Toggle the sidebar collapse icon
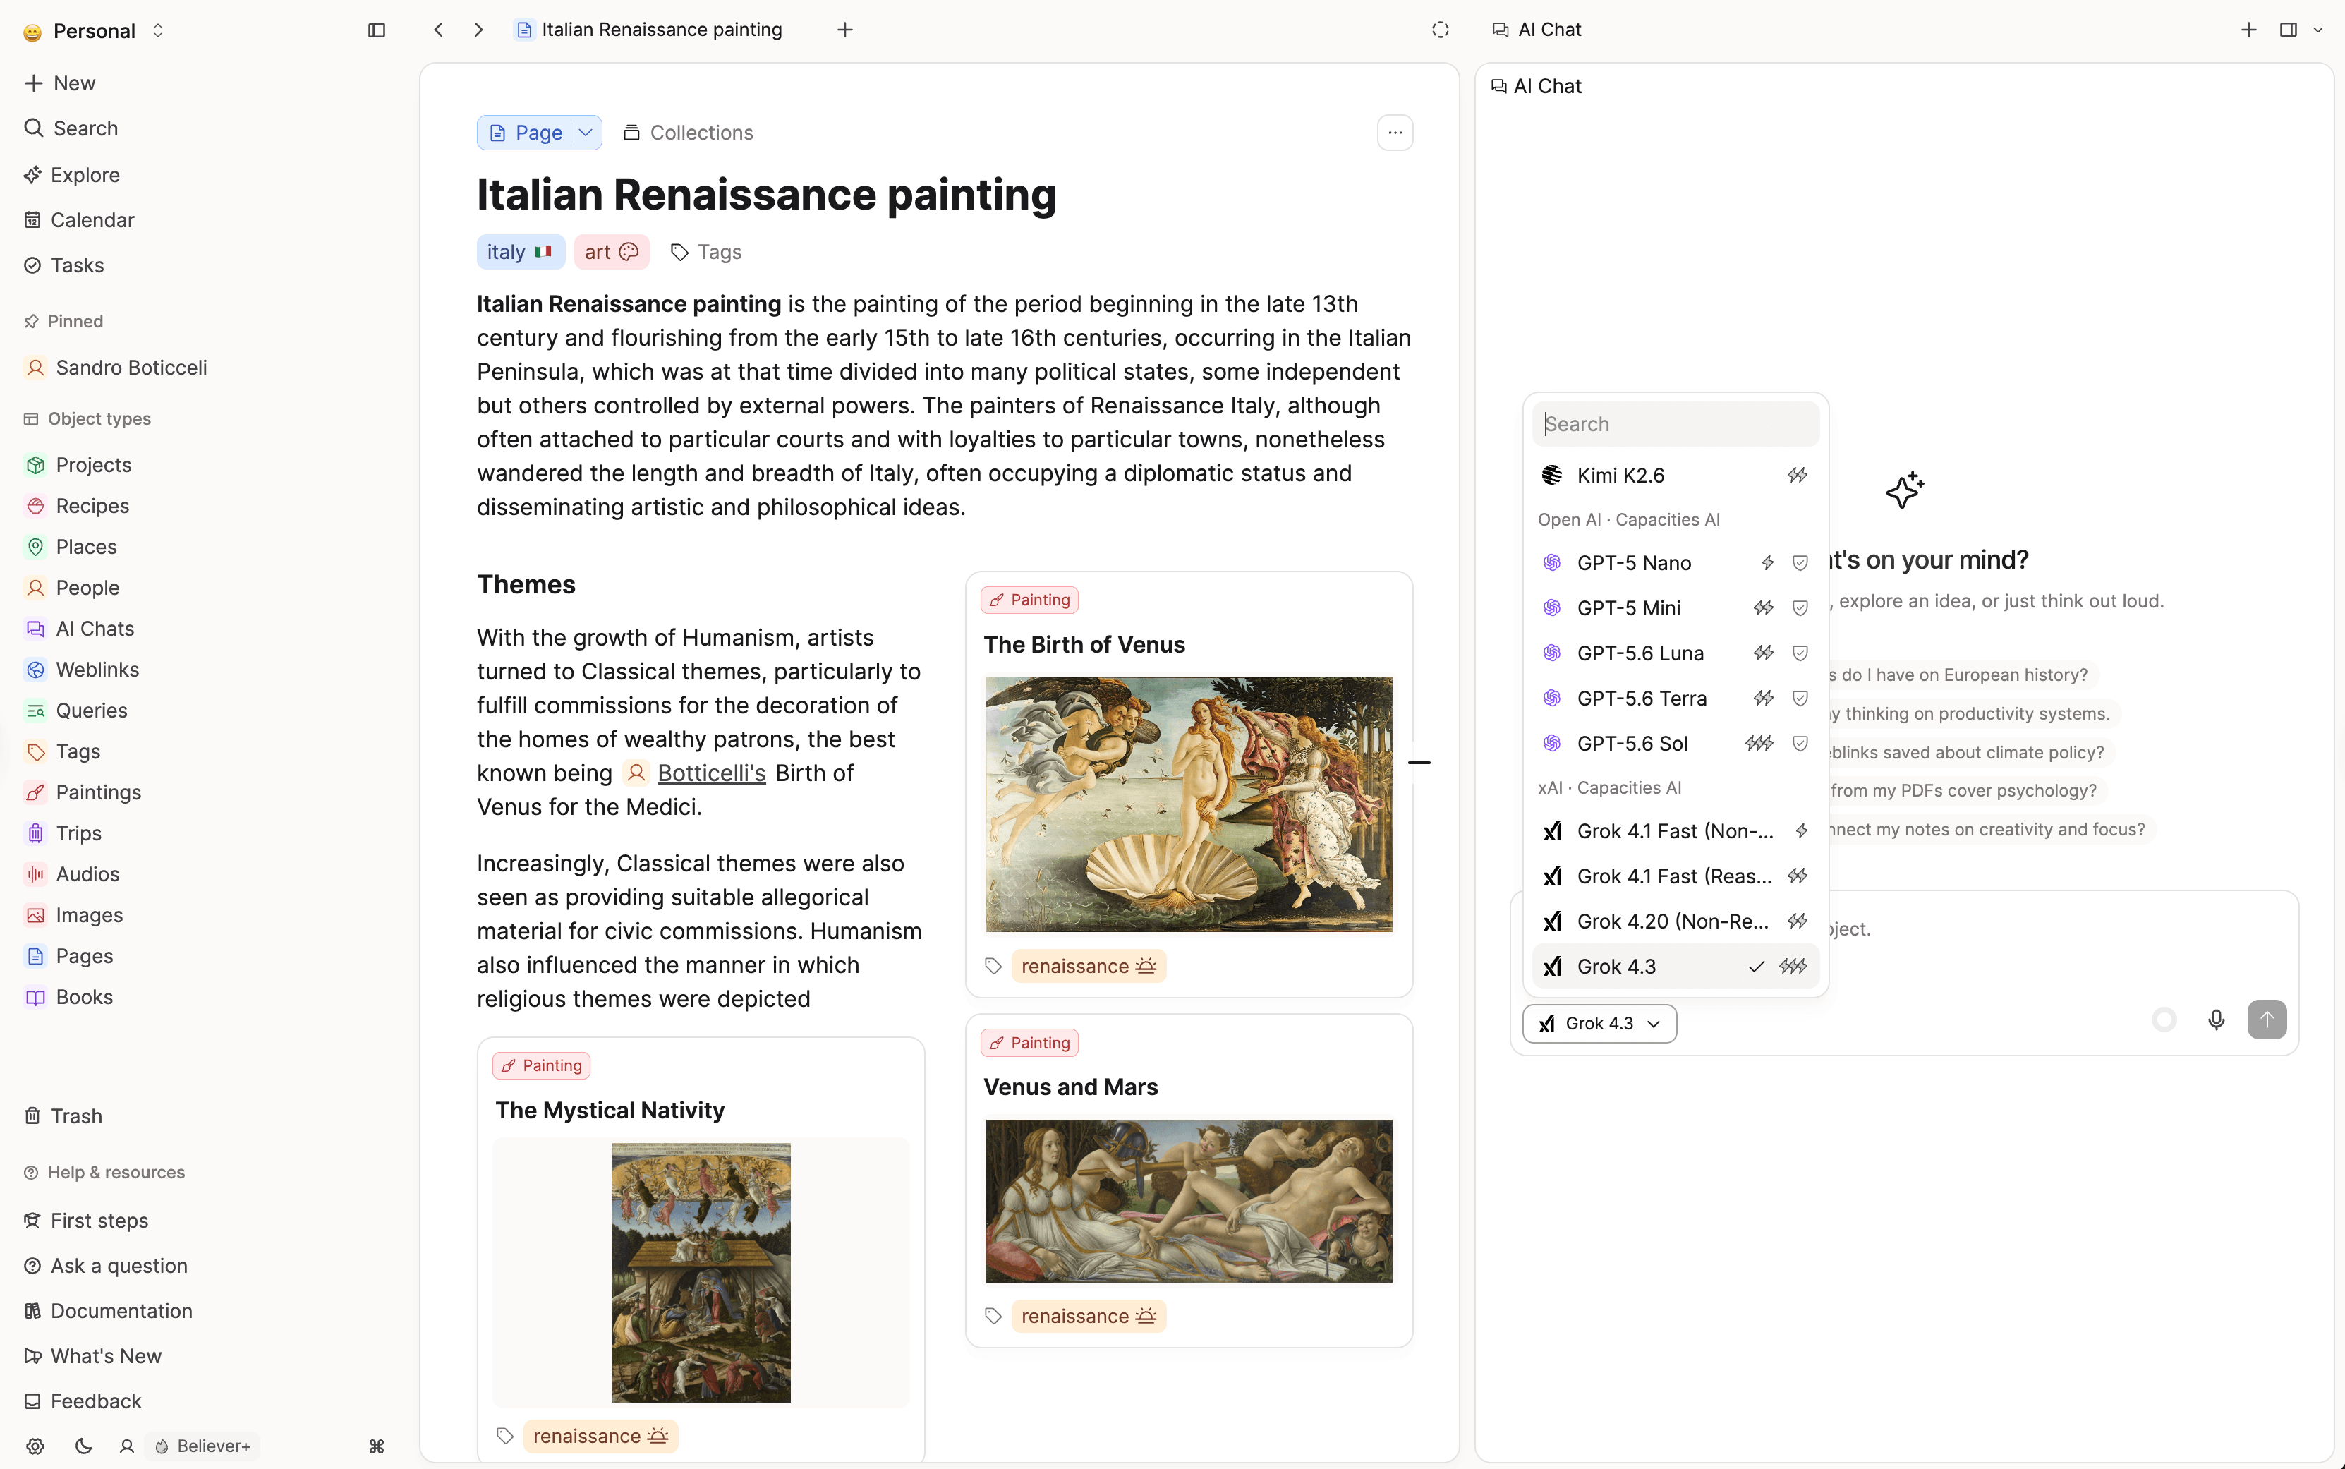Screen dimensions: 2345x1469 tap(377, 30)
